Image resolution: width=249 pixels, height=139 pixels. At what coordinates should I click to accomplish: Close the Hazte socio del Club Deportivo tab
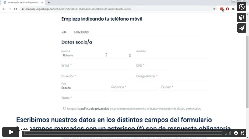[x=42, y=3]
